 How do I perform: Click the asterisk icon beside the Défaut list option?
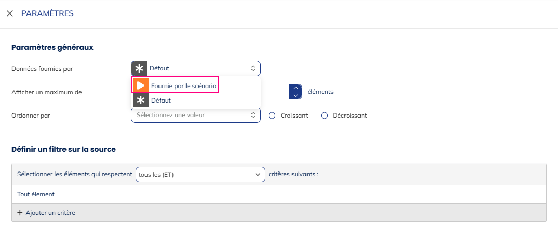(x=141, y=101)
